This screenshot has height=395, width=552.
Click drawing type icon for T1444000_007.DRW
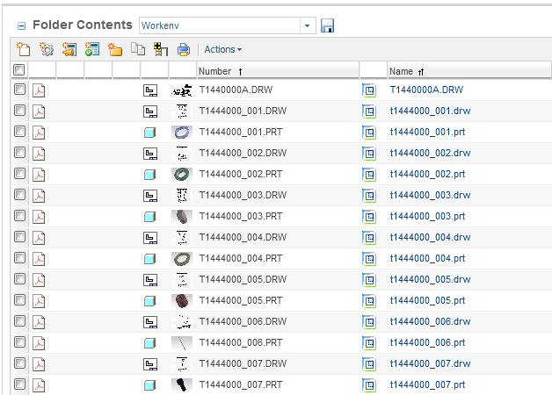point(150,364)
